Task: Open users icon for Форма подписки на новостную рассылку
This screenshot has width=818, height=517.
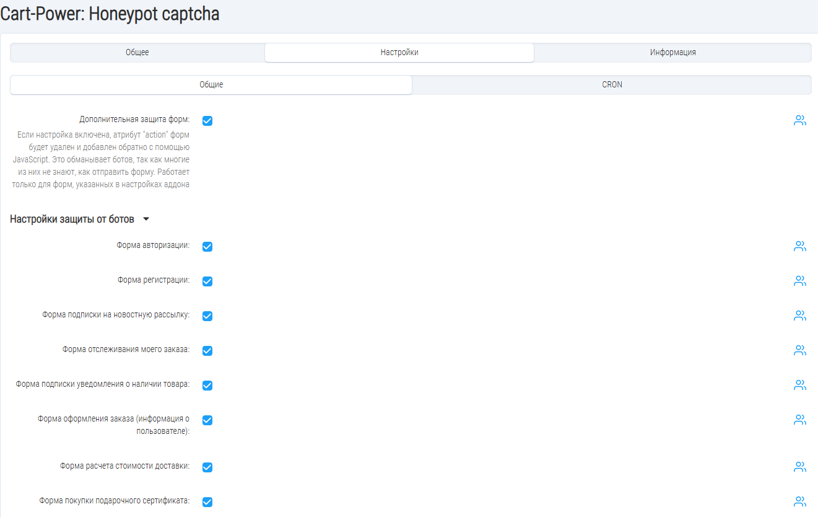Action: tap(800, 316)
